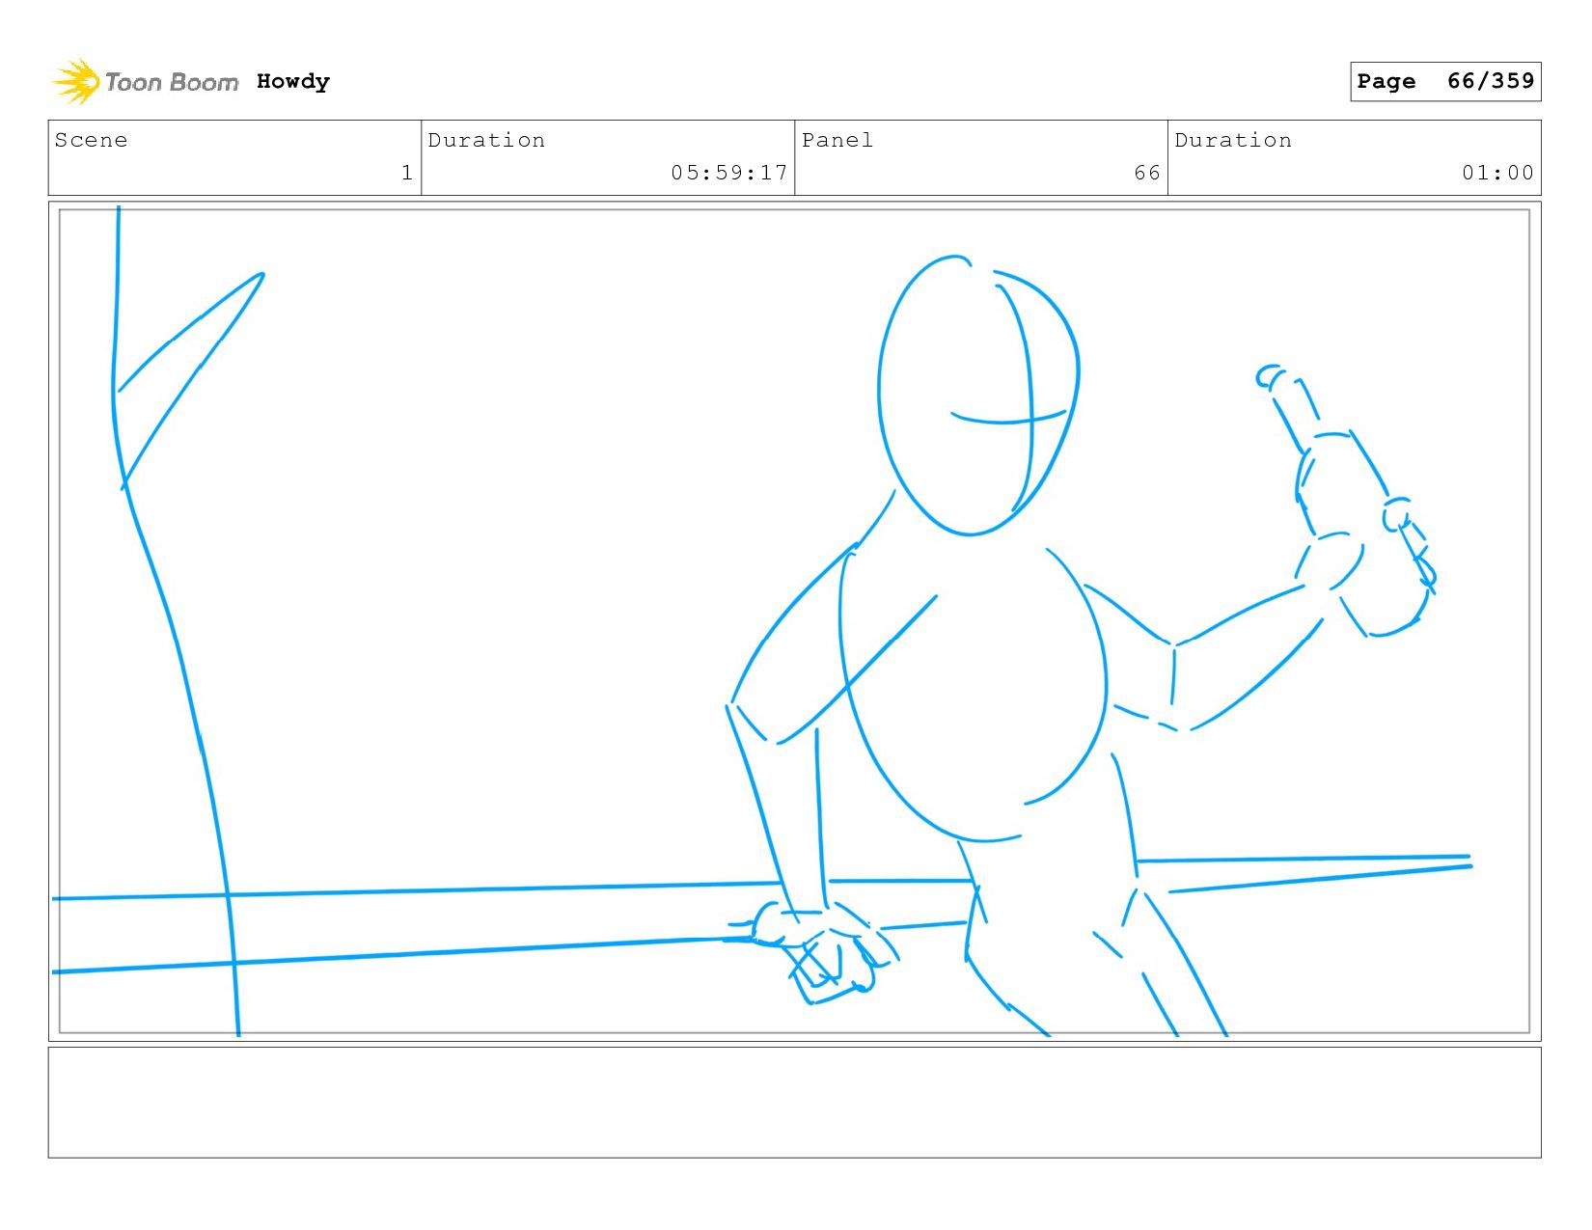This screenshot has height=1230, width=1592.
Task: Click the empty notes box below the panel
Action: click(794, 1103)
